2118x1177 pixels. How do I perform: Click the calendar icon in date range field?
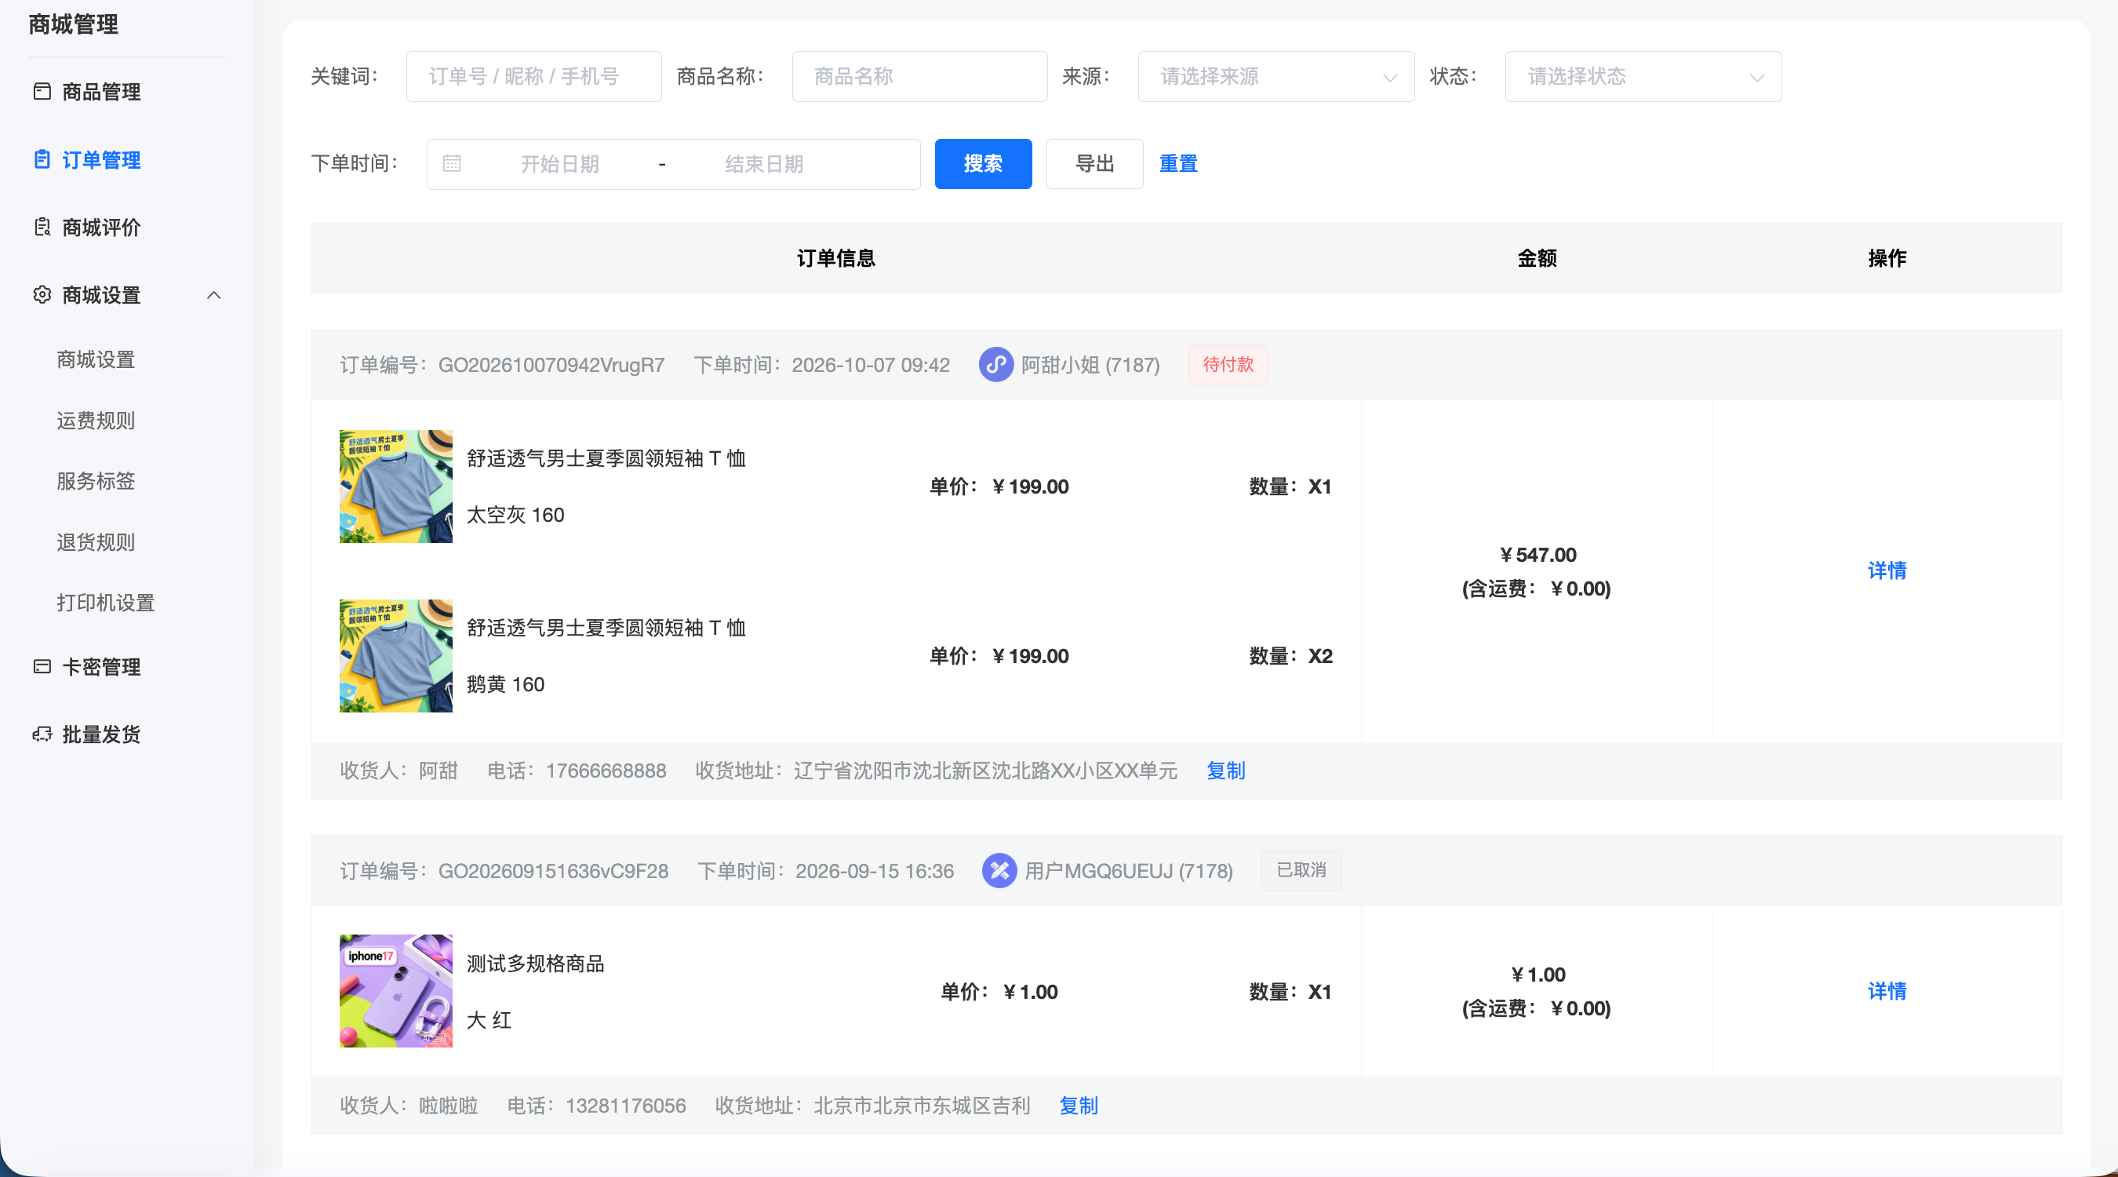tap(451, 164)
